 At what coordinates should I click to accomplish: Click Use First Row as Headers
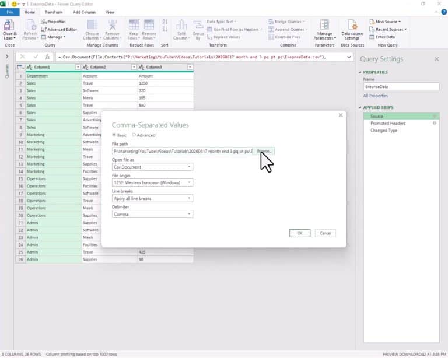pyautogui.click(x=235, y=29)
